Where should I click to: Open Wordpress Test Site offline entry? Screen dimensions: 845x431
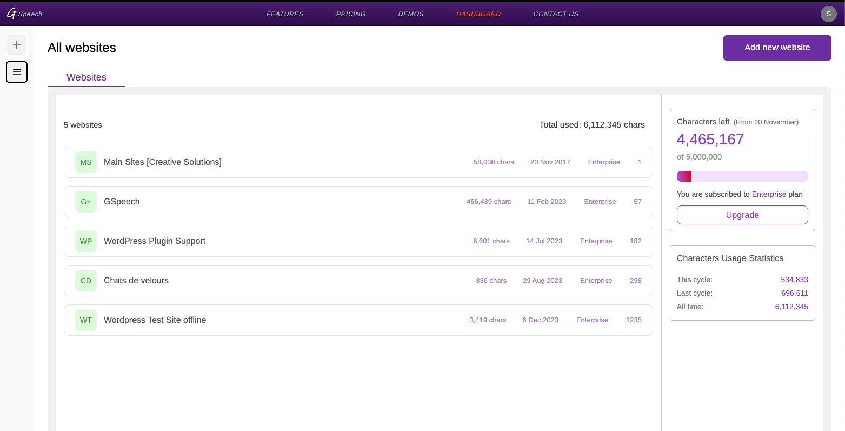click(x=155, y=320)
